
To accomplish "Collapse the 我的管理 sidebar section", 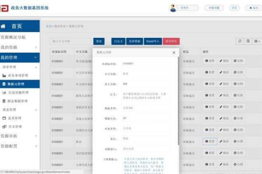I will pos(20,57).
